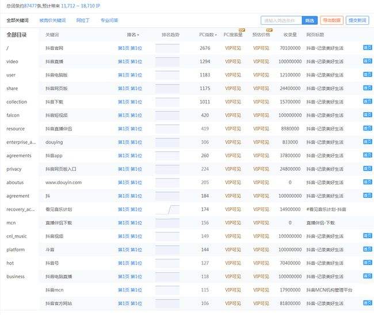Viewport: 374px width, 315px height.
Task: Open the rising trend chart in the 174 row
Action: tap(167, 209)
